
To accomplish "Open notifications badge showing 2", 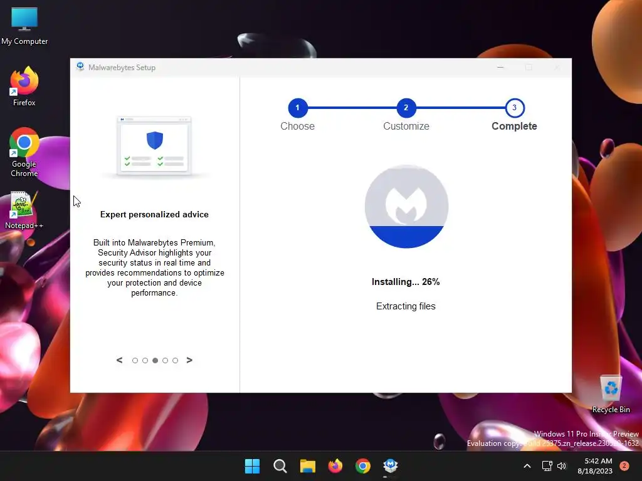I will (624, 465).
